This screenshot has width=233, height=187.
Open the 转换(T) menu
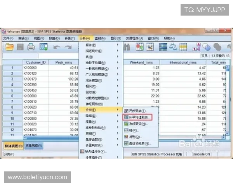(x=70, y=39)
